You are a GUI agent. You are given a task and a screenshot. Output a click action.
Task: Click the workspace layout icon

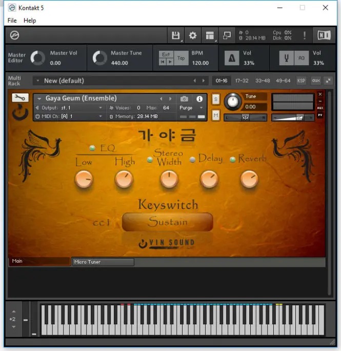pos(210,35)
